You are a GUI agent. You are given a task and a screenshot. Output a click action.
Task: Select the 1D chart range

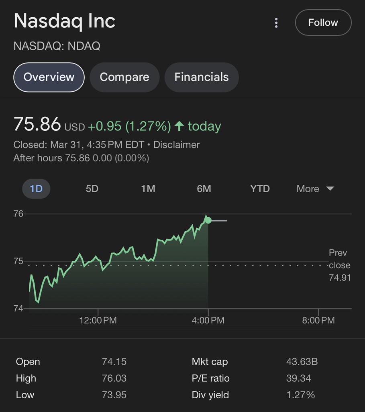tap(36, 189)
